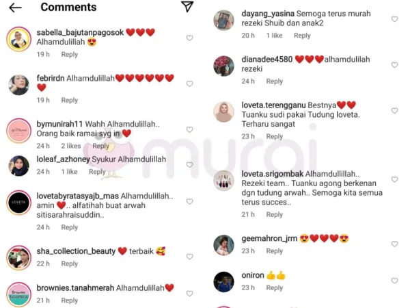Heart the loveta.terengganu comment
This screenshot has height=308, width=410.
pyautogui.click(x=394, y=111)
